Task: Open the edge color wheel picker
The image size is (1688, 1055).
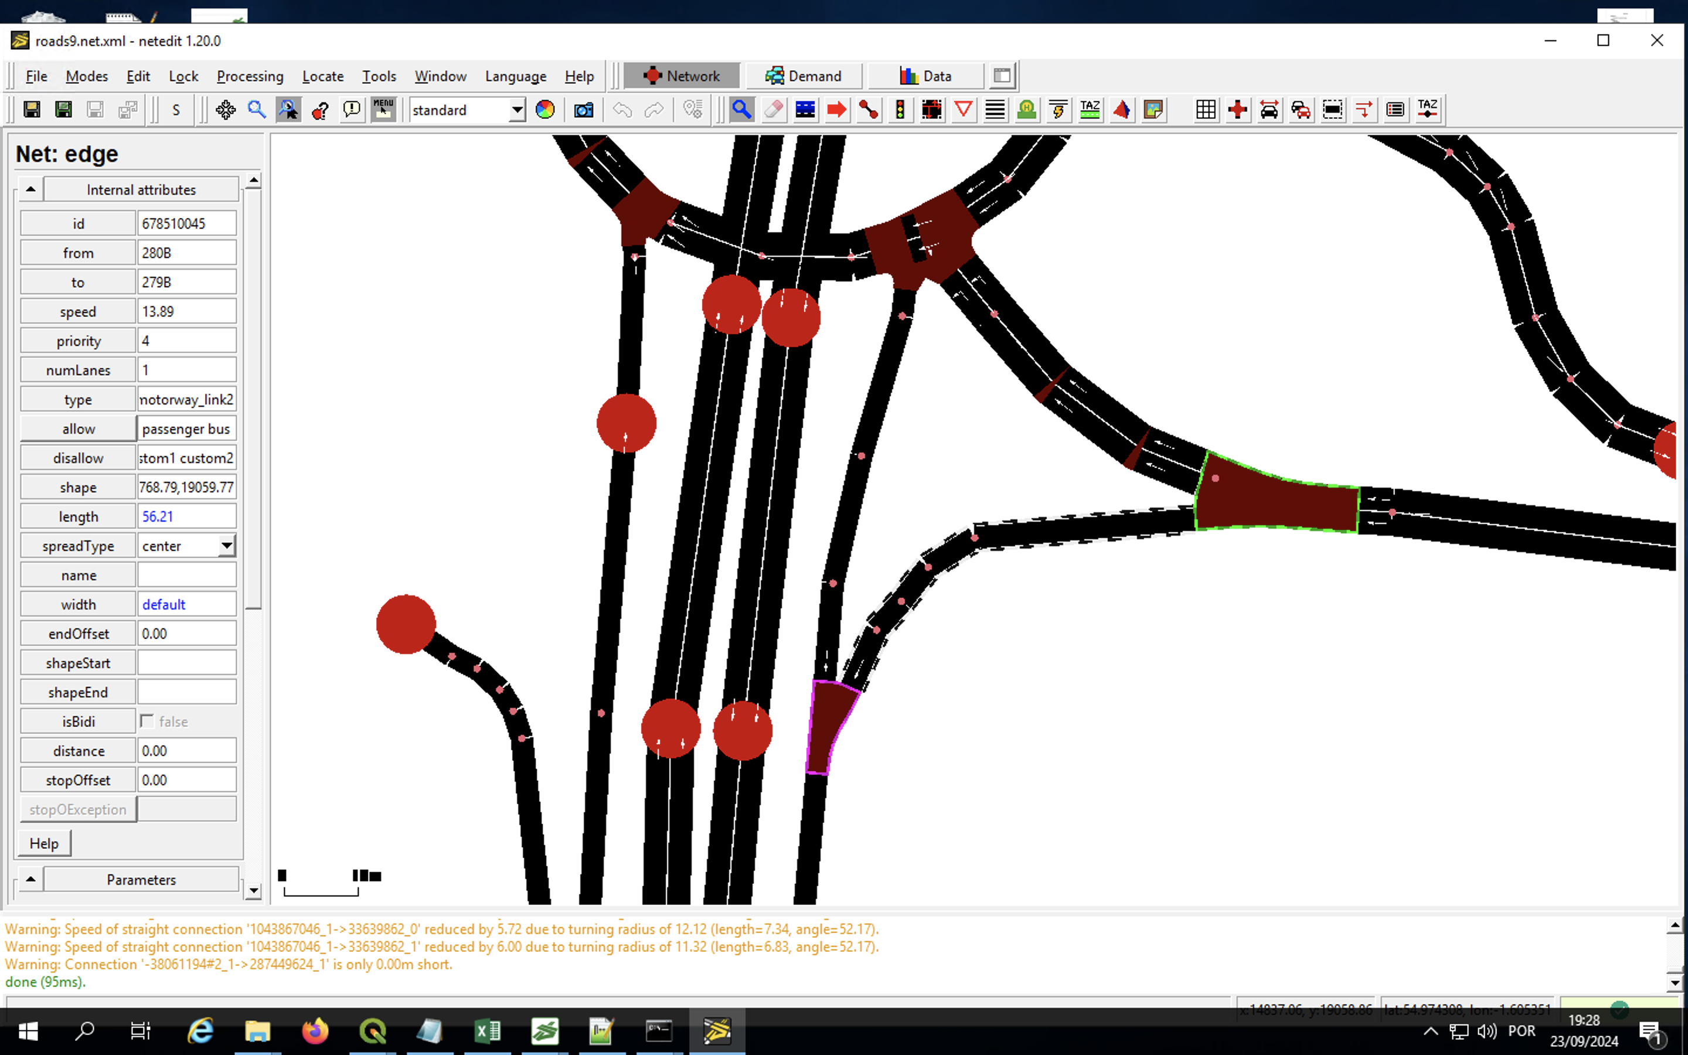Action: tap(546, 110)
